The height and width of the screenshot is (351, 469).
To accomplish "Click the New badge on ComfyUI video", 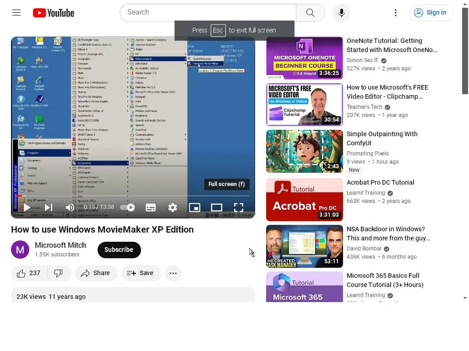I will 354,170.
